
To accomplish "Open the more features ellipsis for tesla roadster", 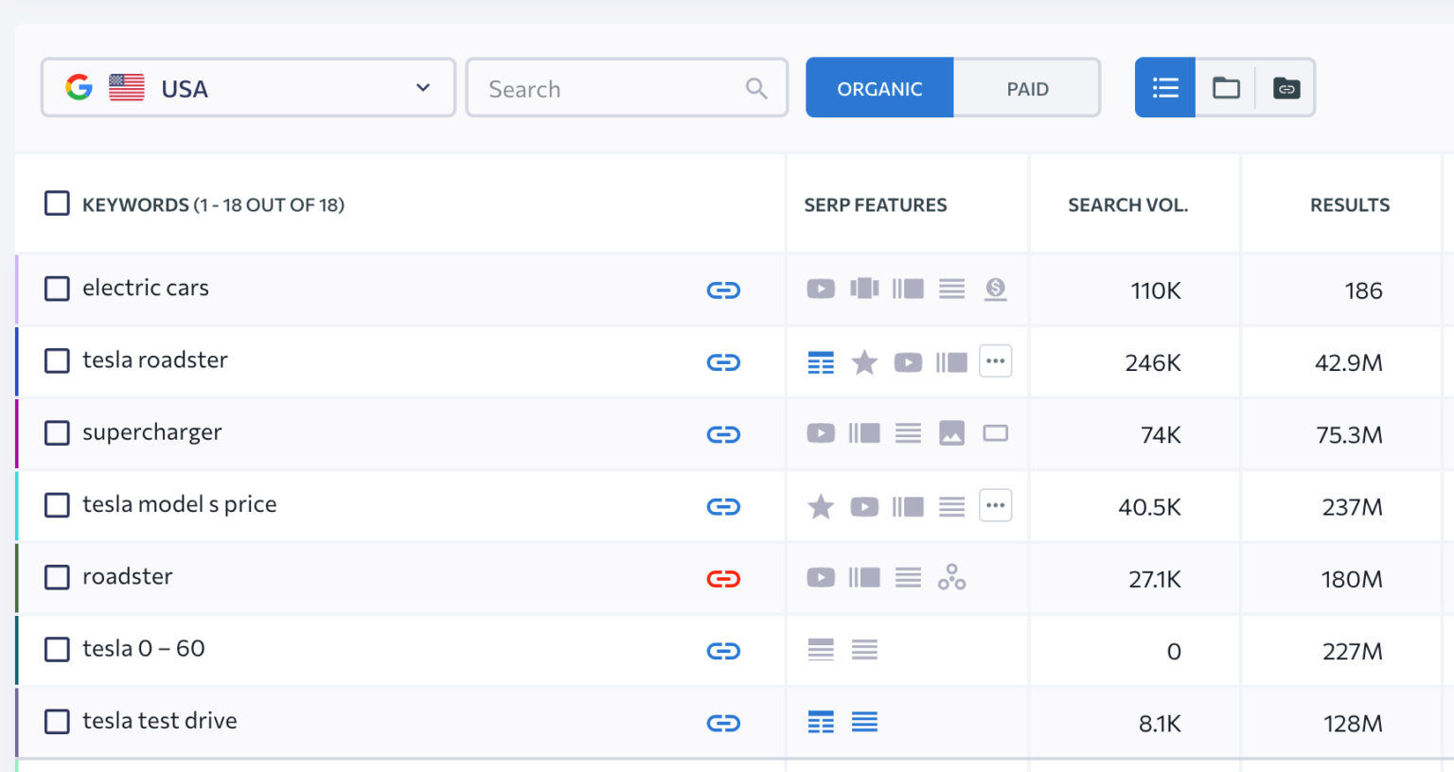I will coord(995,361).
